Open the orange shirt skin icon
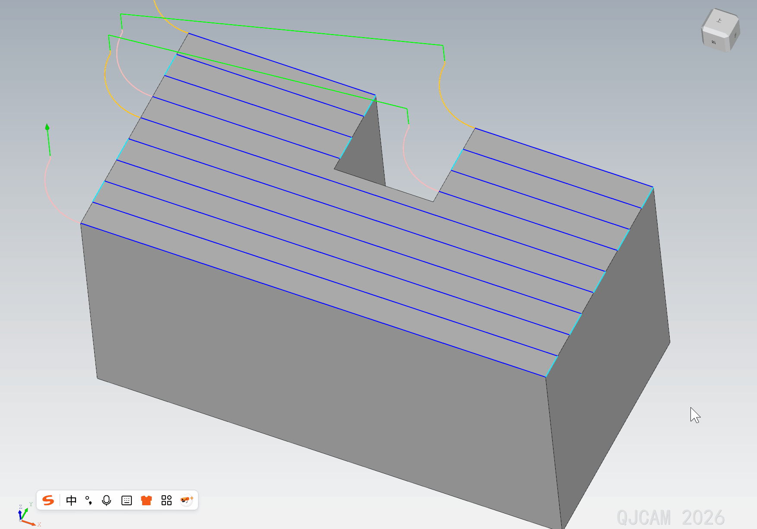 pos(146,500)
